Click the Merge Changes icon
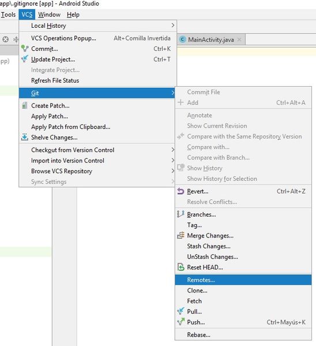 pos(180,236)
